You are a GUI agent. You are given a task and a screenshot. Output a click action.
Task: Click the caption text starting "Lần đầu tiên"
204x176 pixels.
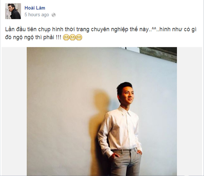(101, 33)
